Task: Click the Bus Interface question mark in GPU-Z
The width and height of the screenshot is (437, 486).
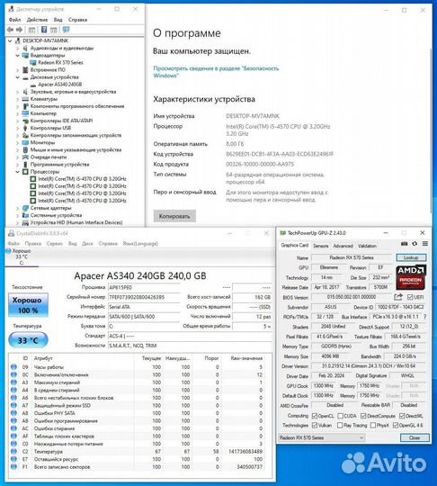Action: (424, 317)
